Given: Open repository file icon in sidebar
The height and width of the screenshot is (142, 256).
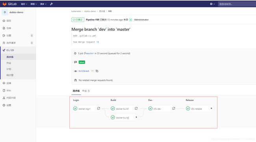Looking at the screenshot, I should [x=4, y=28].
